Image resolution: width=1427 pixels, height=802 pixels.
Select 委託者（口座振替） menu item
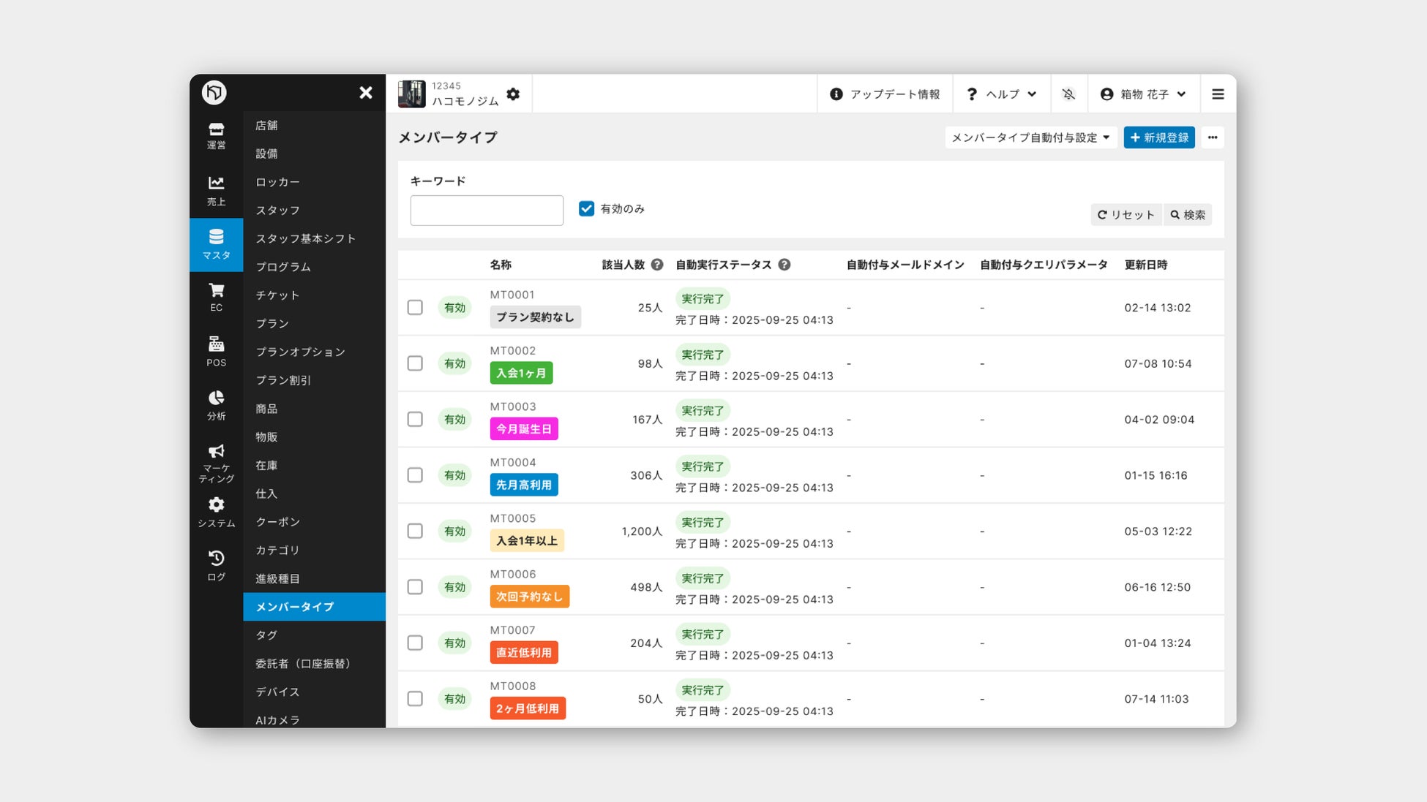tap(314, 664)
